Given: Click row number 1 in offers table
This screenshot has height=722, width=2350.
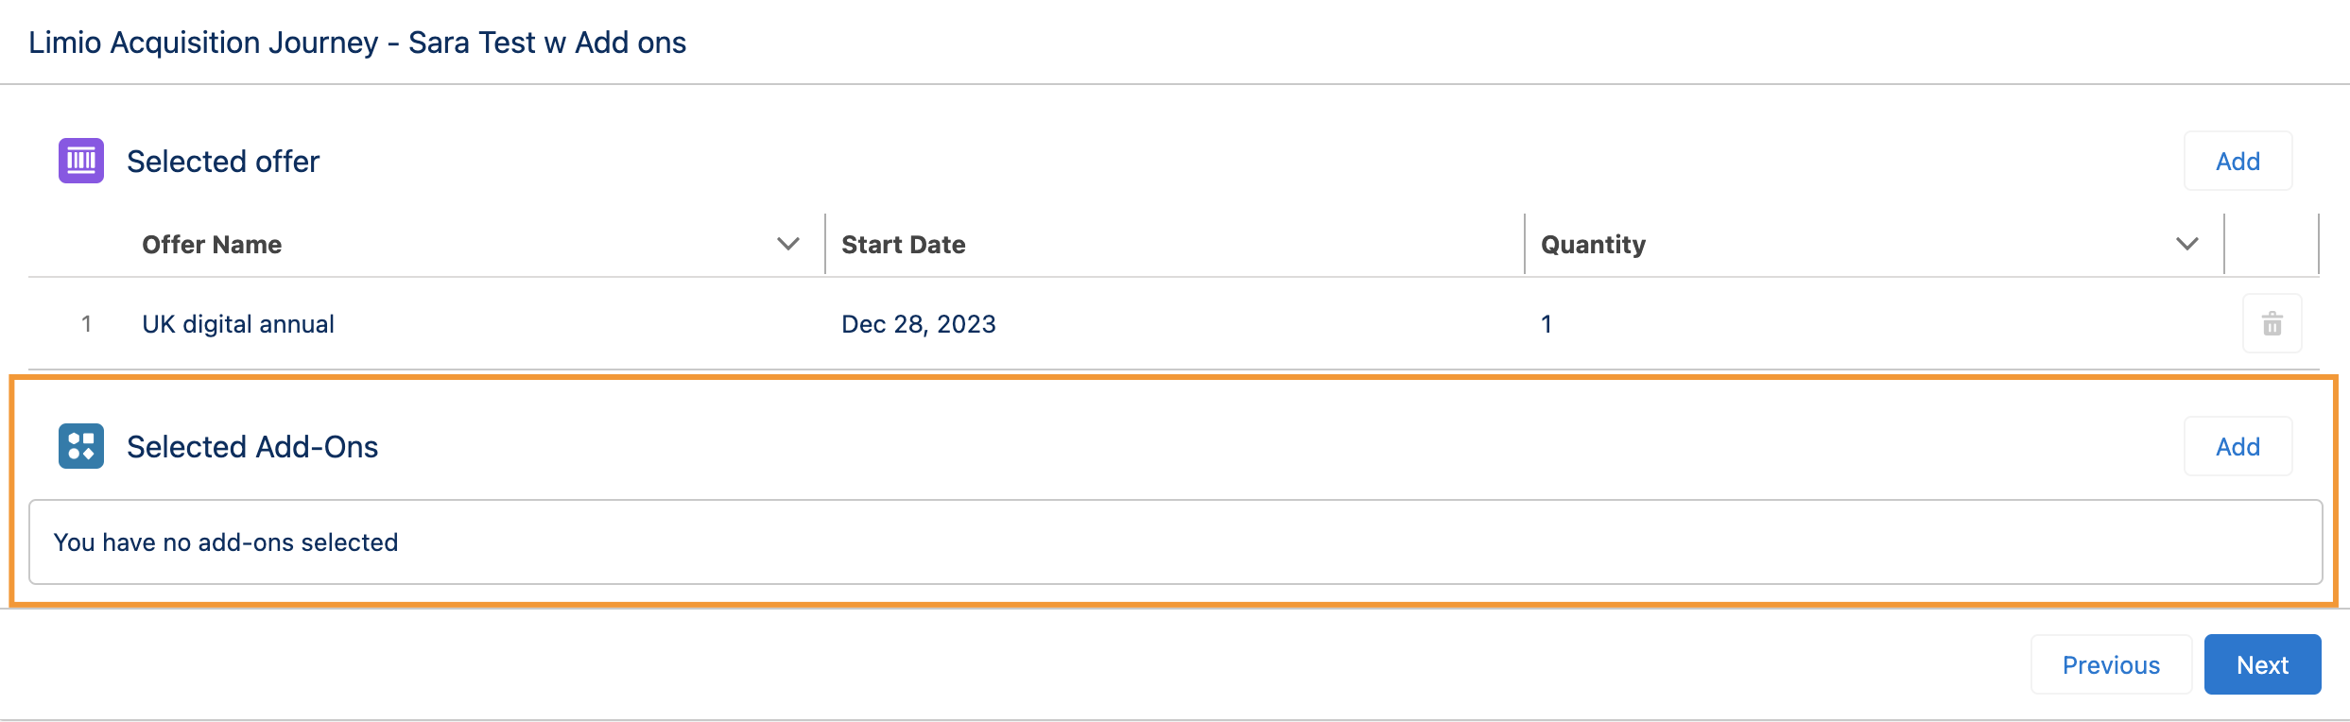Looking at the screenshot, I should pos(86,324).
